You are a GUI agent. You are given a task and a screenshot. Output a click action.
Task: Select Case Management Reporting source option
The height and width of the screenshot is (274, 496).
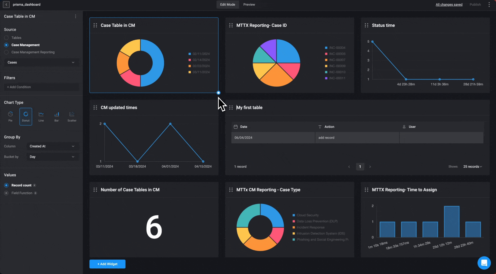[x=6, y=52]
